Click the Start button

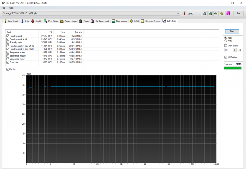click(x=232, y=32)
